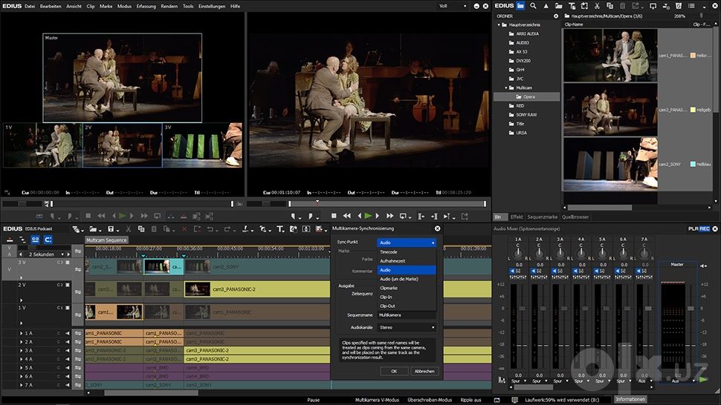Select the Multicam Sequence tab

[106, 240]
